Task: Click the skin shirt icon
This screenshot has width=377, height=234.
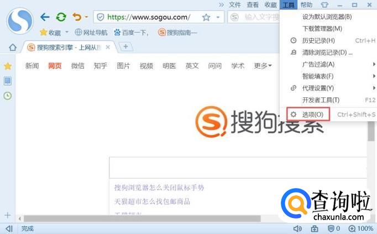Action: [x=324, y=5]
